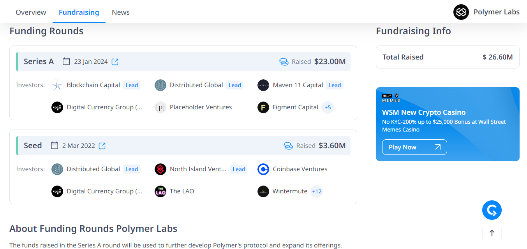Open Figment Capital investor link

coord(295,107)
